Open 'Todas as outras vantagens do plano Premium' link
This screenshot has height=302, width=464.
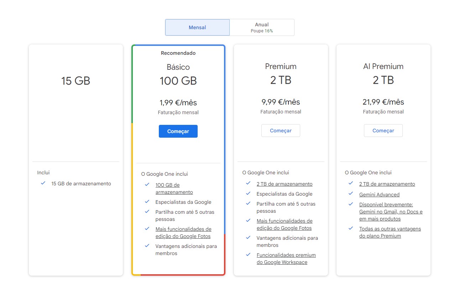[x=390, y=232]
